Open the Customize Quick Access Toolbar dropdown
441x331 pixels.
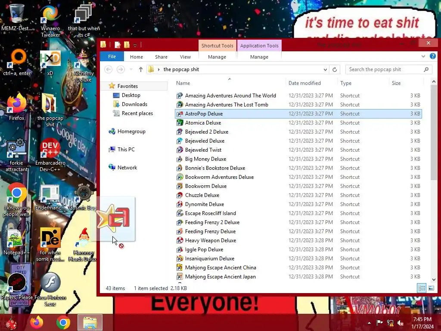click(x=135, y=45)
